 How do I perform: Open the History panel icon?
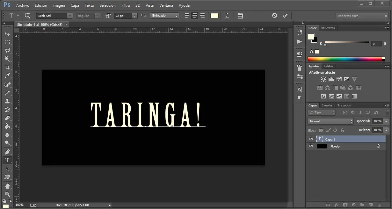click(300, 32)
